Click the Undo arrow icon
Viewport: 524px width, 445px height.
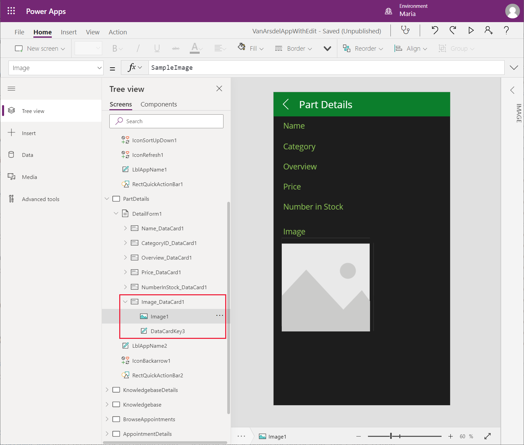pos(435,31)
